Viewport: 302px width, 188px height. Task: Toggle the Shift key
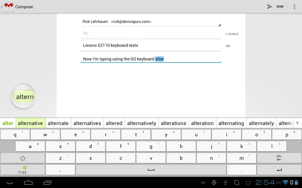coord(23,158)
